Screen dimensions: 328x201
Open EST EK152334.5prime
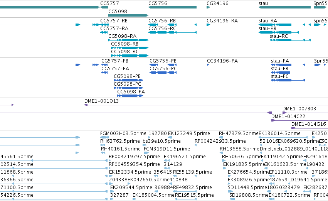130,172
